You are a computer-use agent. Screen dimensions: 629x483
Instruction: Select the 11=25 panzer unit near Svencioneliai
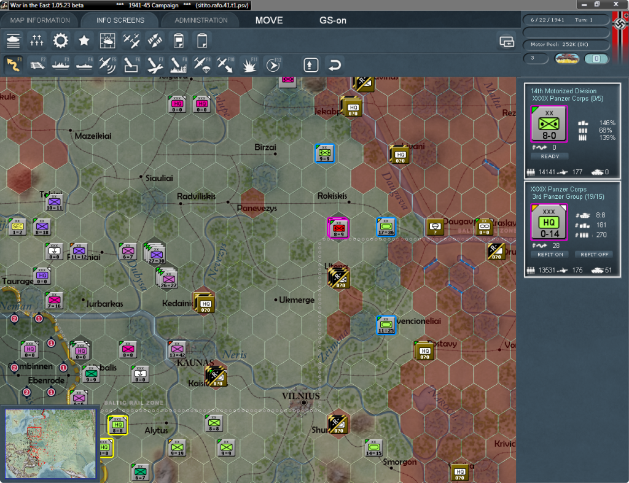[x=386, y=325]
